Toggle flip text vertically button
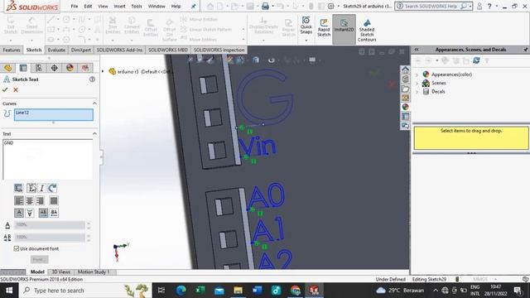Image resolution: width=530 pixels, height=298 pixels. [30, 213]
